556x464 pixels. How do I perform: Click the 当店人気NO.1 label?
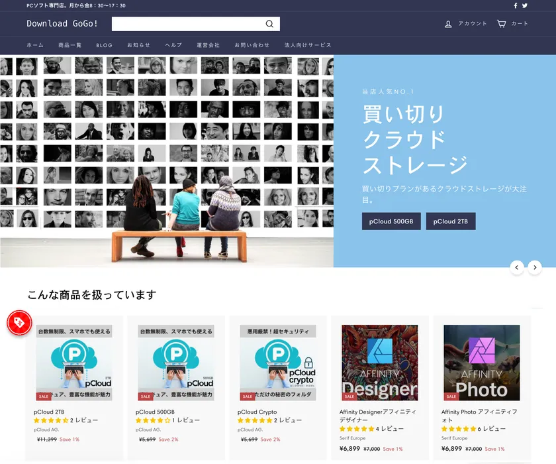coord(388,91)
